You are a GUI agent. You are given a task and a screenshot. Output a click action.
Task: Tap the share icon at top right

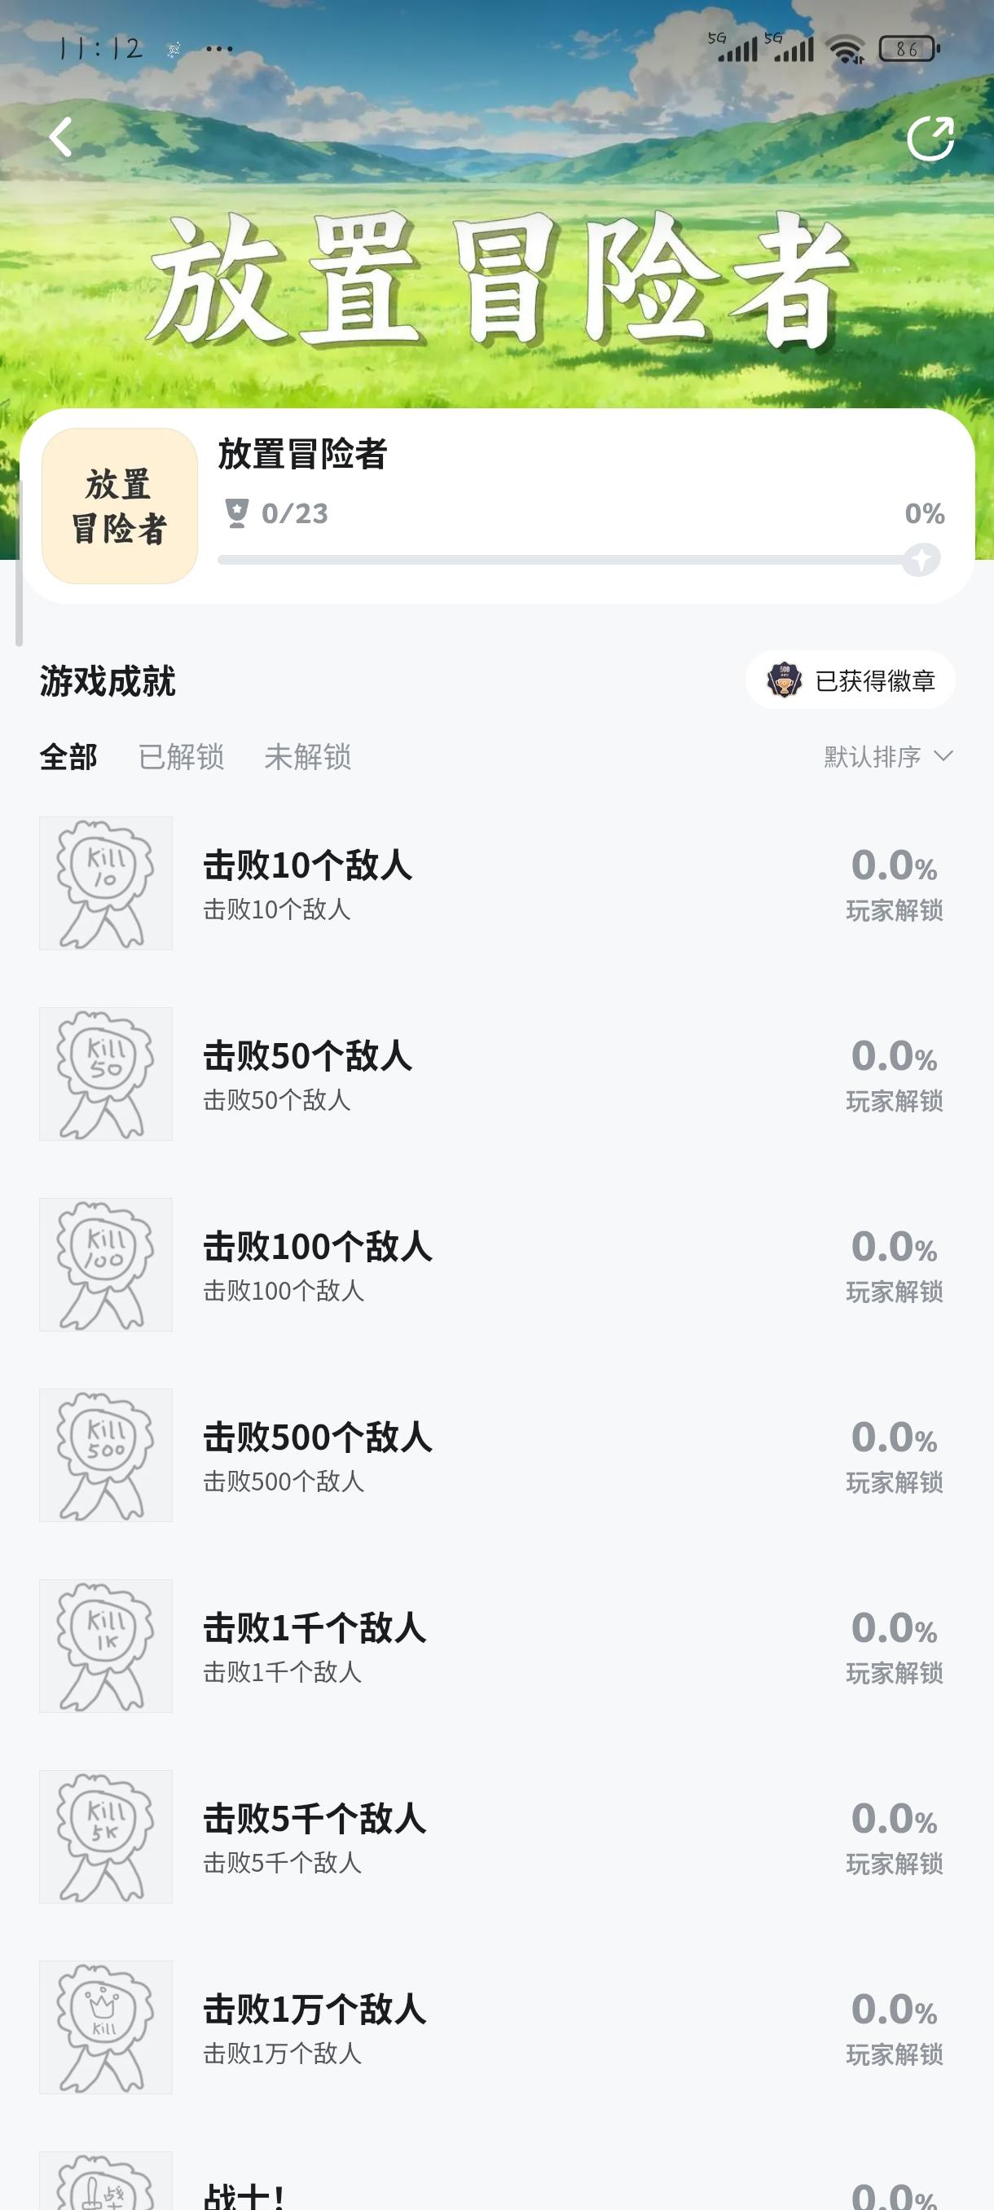click(930, 139)
